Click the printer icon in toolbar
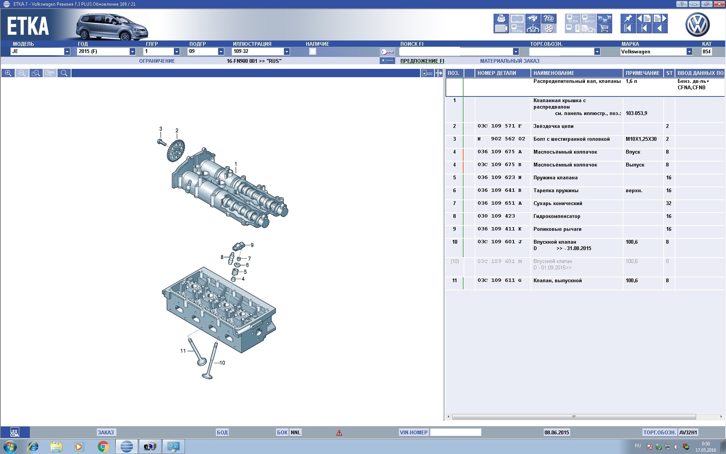The height and width of the screenshot is (454, 726). (501, 19)
